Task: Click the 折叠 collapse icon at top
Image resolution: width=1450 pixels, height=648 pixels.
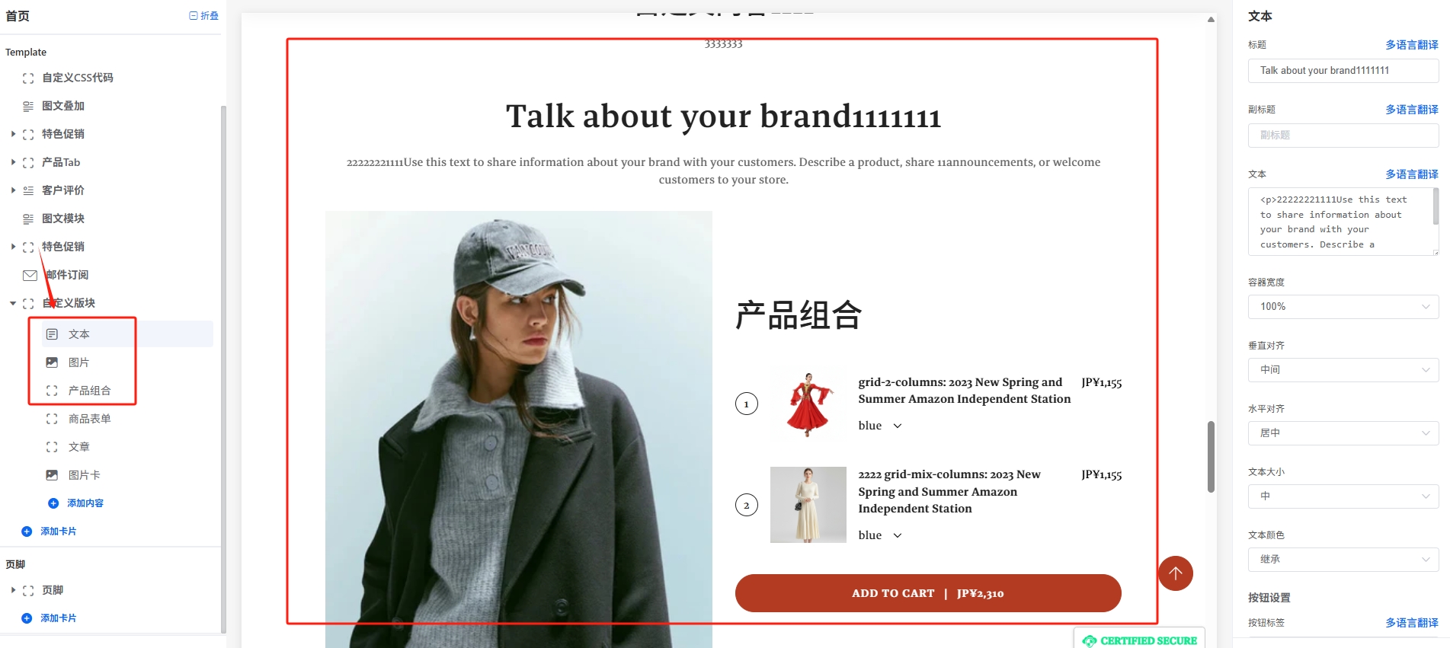Action: [x=194, y=16]
